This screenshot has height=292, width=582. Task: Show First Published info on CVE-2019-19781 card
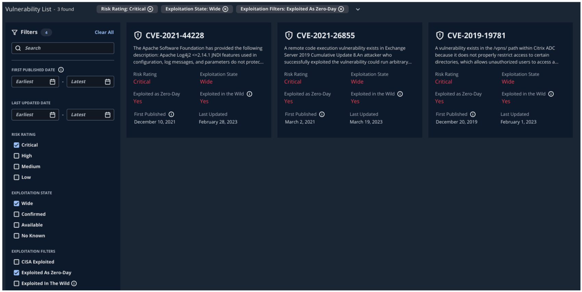click(473, 114)
